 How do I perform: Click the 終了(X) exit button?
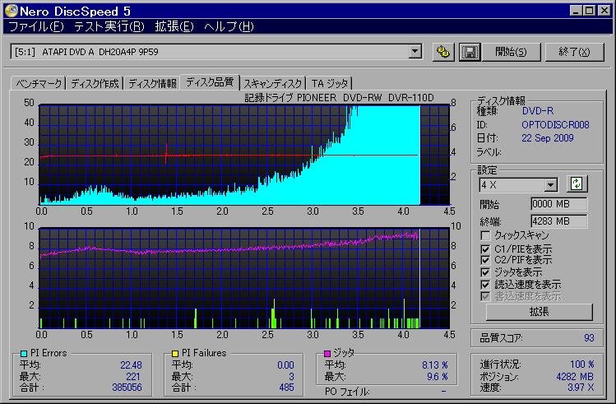[x=574, y=52]
